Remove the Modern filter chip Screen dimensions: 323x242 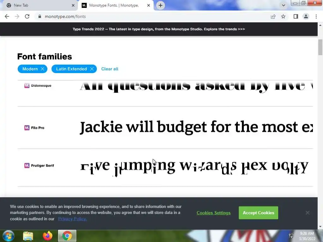43,69
